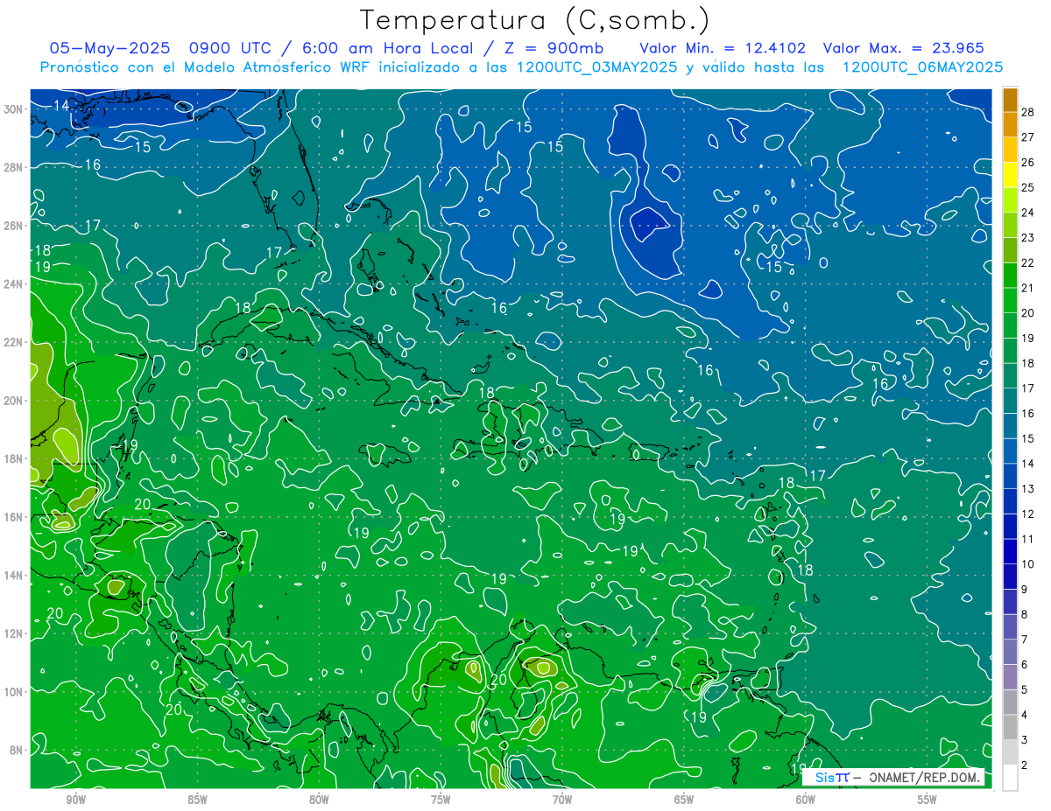Image resolution: width=1051 pixels, height=811 pixels.
Task: Click the color bar scale label "10"
Action: click(1027, 564)
